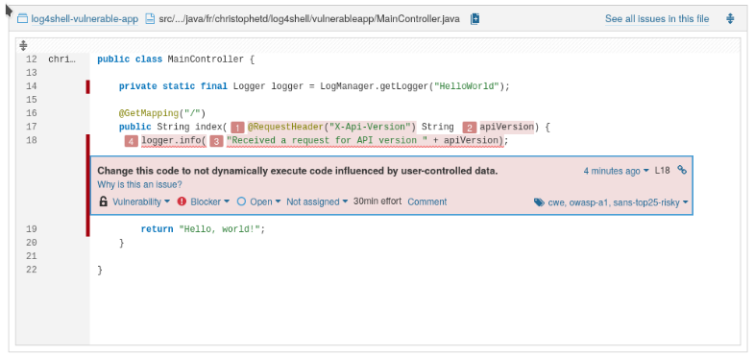Screen dimensions: 754x355
Task: Click the red issue indicator bar on line 14
Action: 88,87
